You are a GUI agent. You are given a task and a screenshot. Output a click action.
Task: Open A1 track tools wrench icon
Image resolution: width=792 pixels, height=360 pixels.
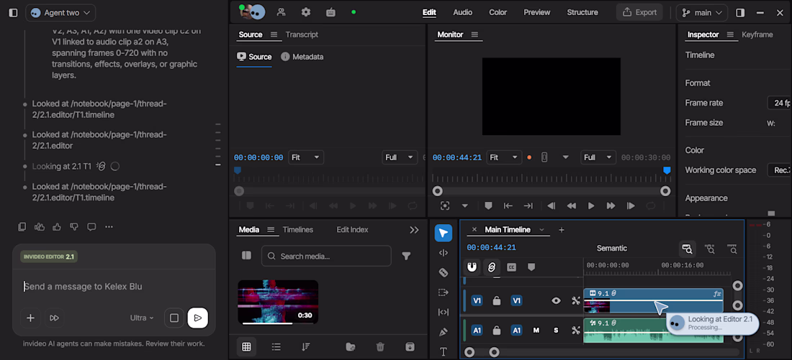click(576, 331)
